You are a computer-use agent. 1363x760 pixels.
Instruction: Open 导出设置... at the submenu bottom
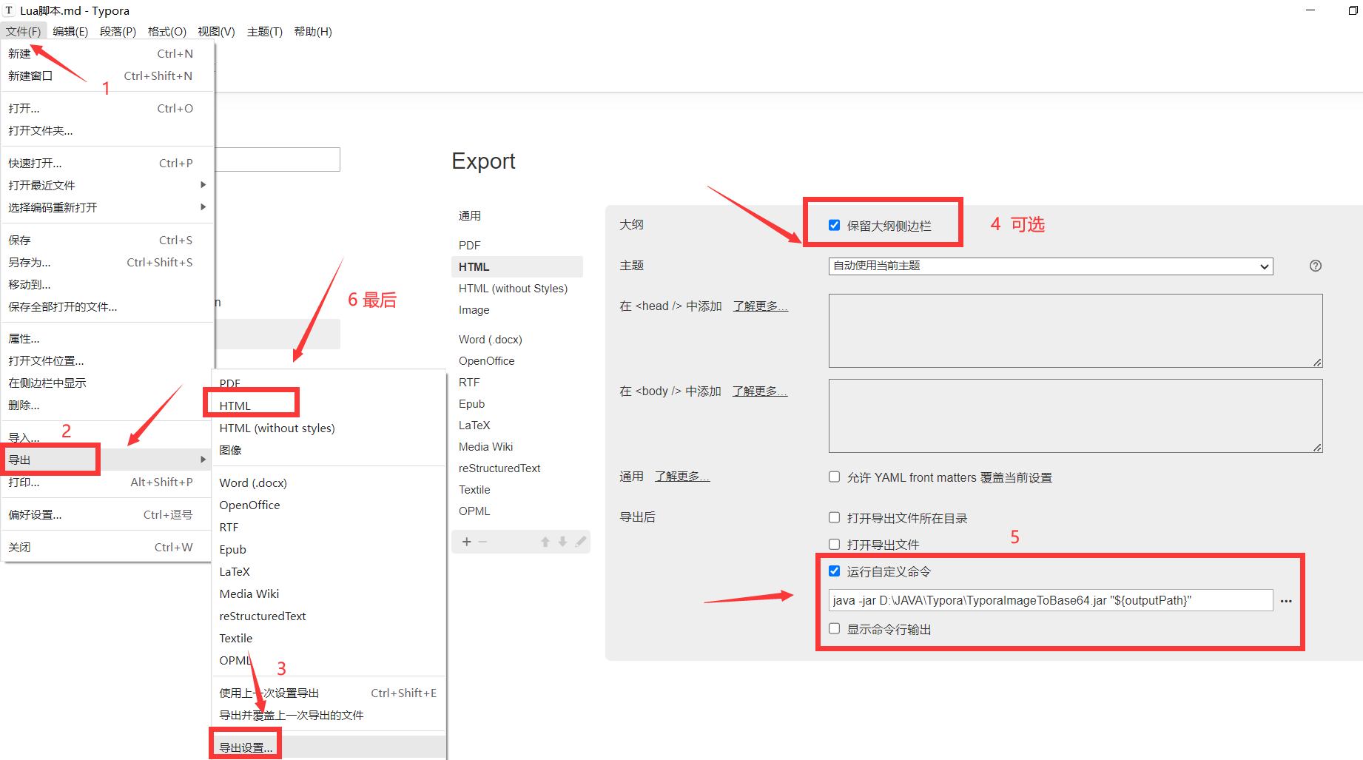point(329,747)
